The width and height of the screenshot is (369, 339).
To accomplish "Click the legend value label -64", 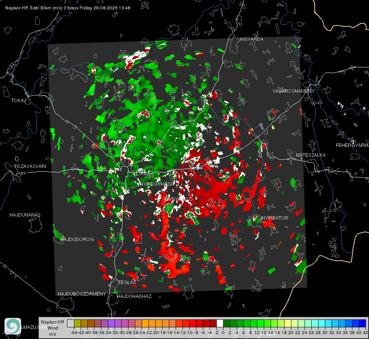I will pos(73,333).
